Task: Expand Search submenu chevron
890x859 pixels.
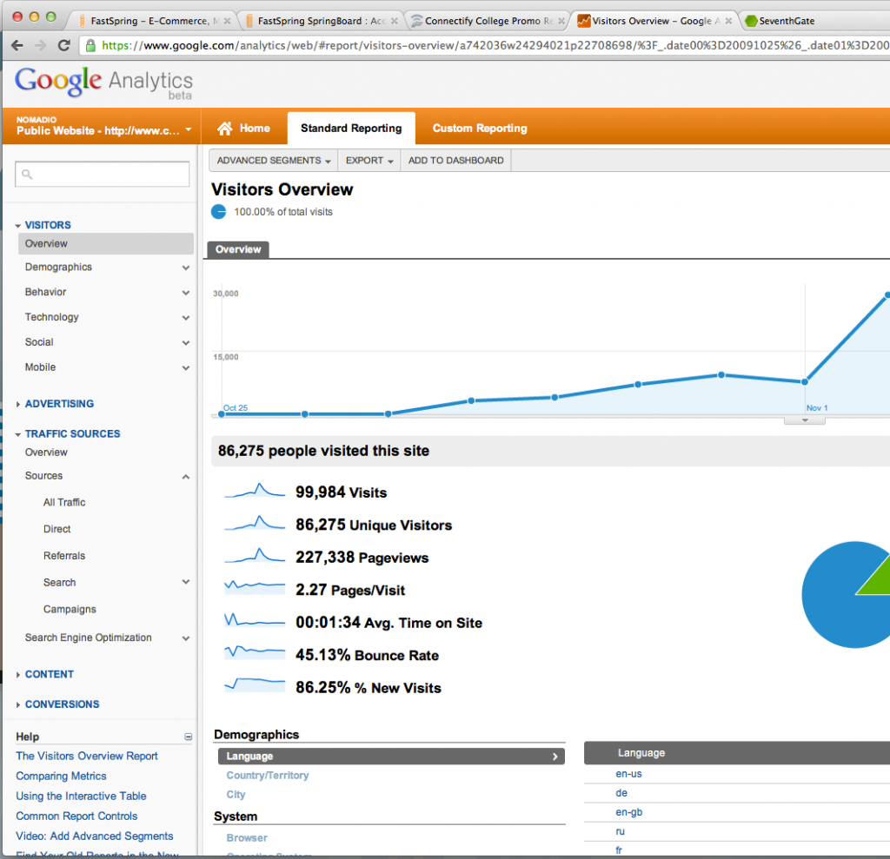Action: 186,582
